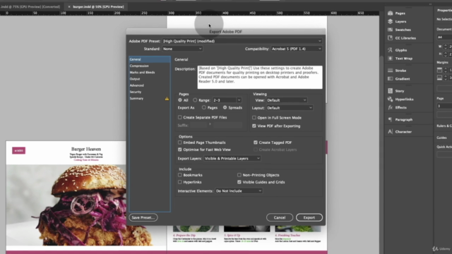Enable Create Separate PDF Files checkbox
This screenshot has height=254, width=452.
click(x=180, y=117)
